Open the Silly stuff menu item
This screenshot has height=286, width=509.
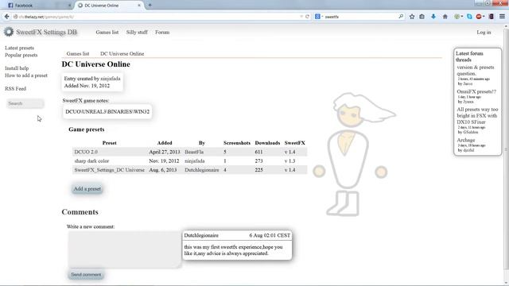tap(137, 32)
